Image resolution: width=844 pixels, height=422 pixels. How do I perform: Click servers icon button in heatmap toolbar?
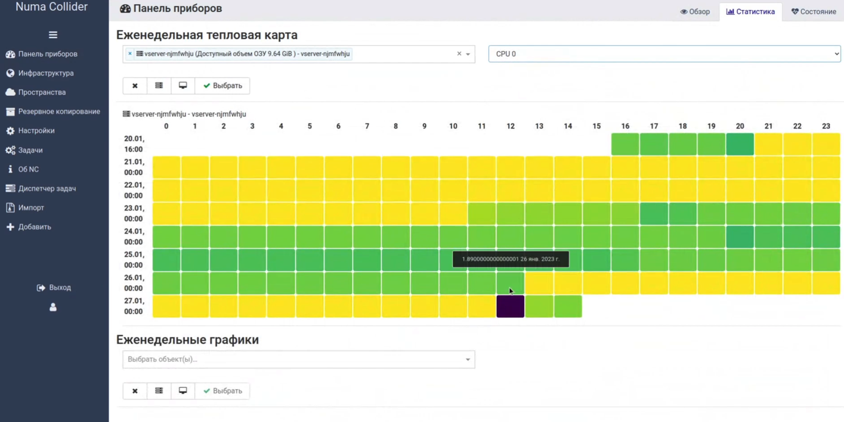159,86
